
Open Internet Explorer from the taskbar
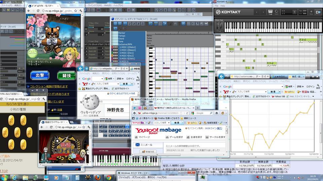coord(14,178)
